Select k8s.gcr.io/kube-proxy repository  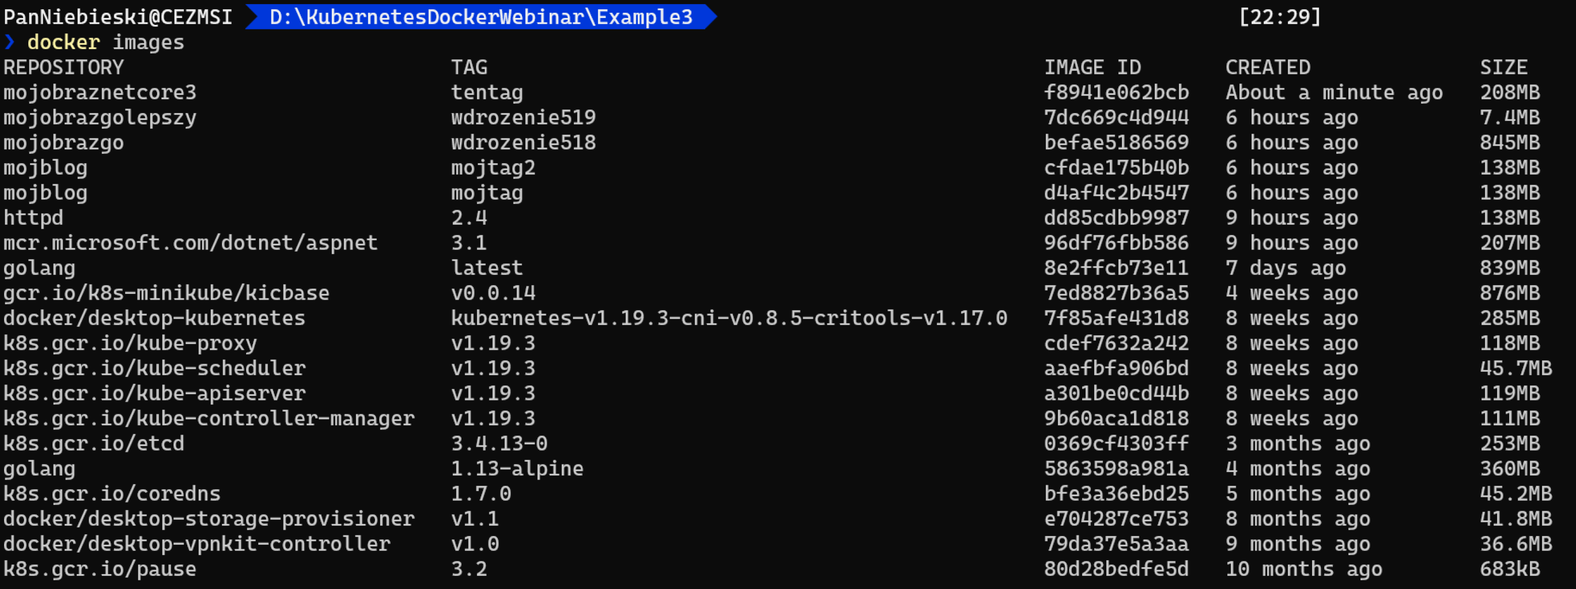pyautogui.click(x=130, y=342)
